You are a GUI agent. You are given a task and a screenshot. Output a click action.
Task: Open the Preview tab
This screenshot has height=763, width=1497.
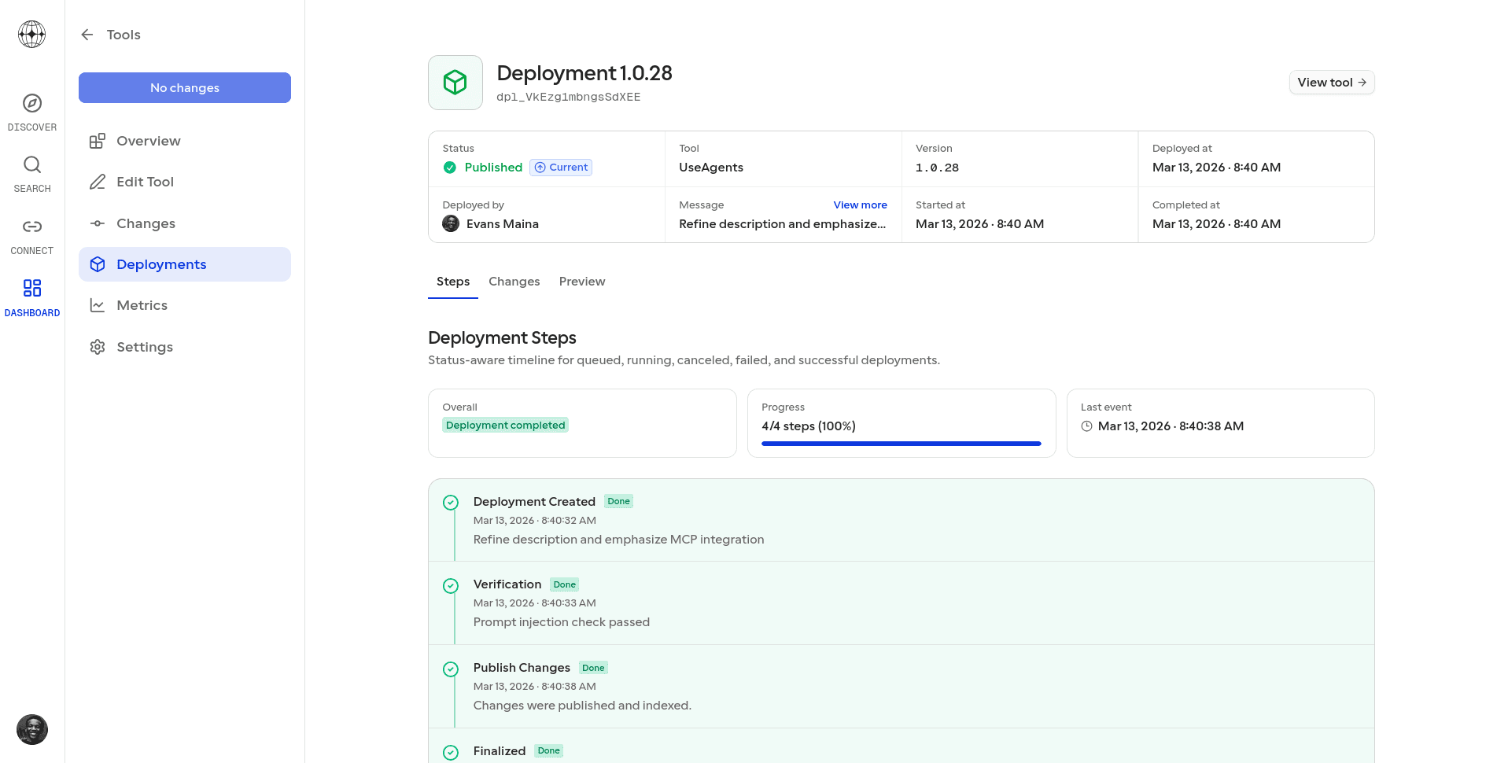582,281
